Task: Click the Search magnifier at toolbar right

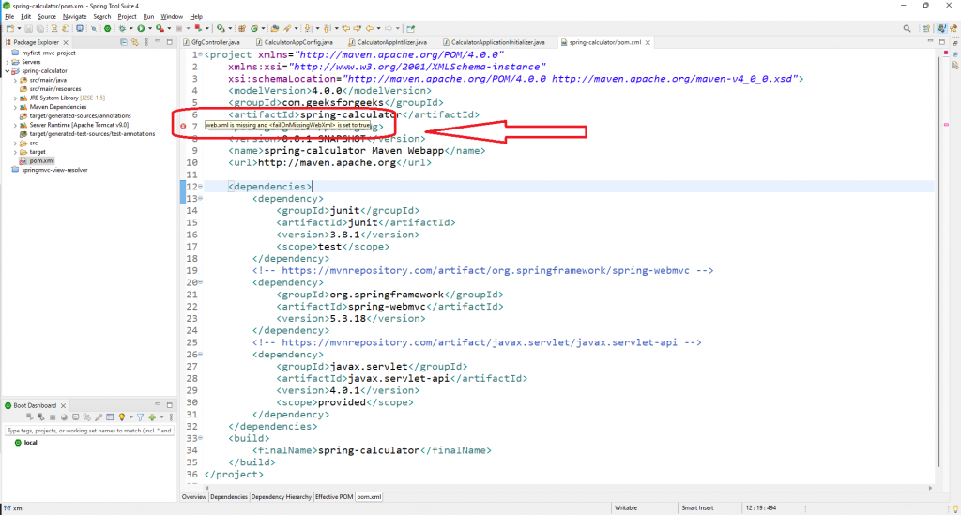Action: (908, 28)
